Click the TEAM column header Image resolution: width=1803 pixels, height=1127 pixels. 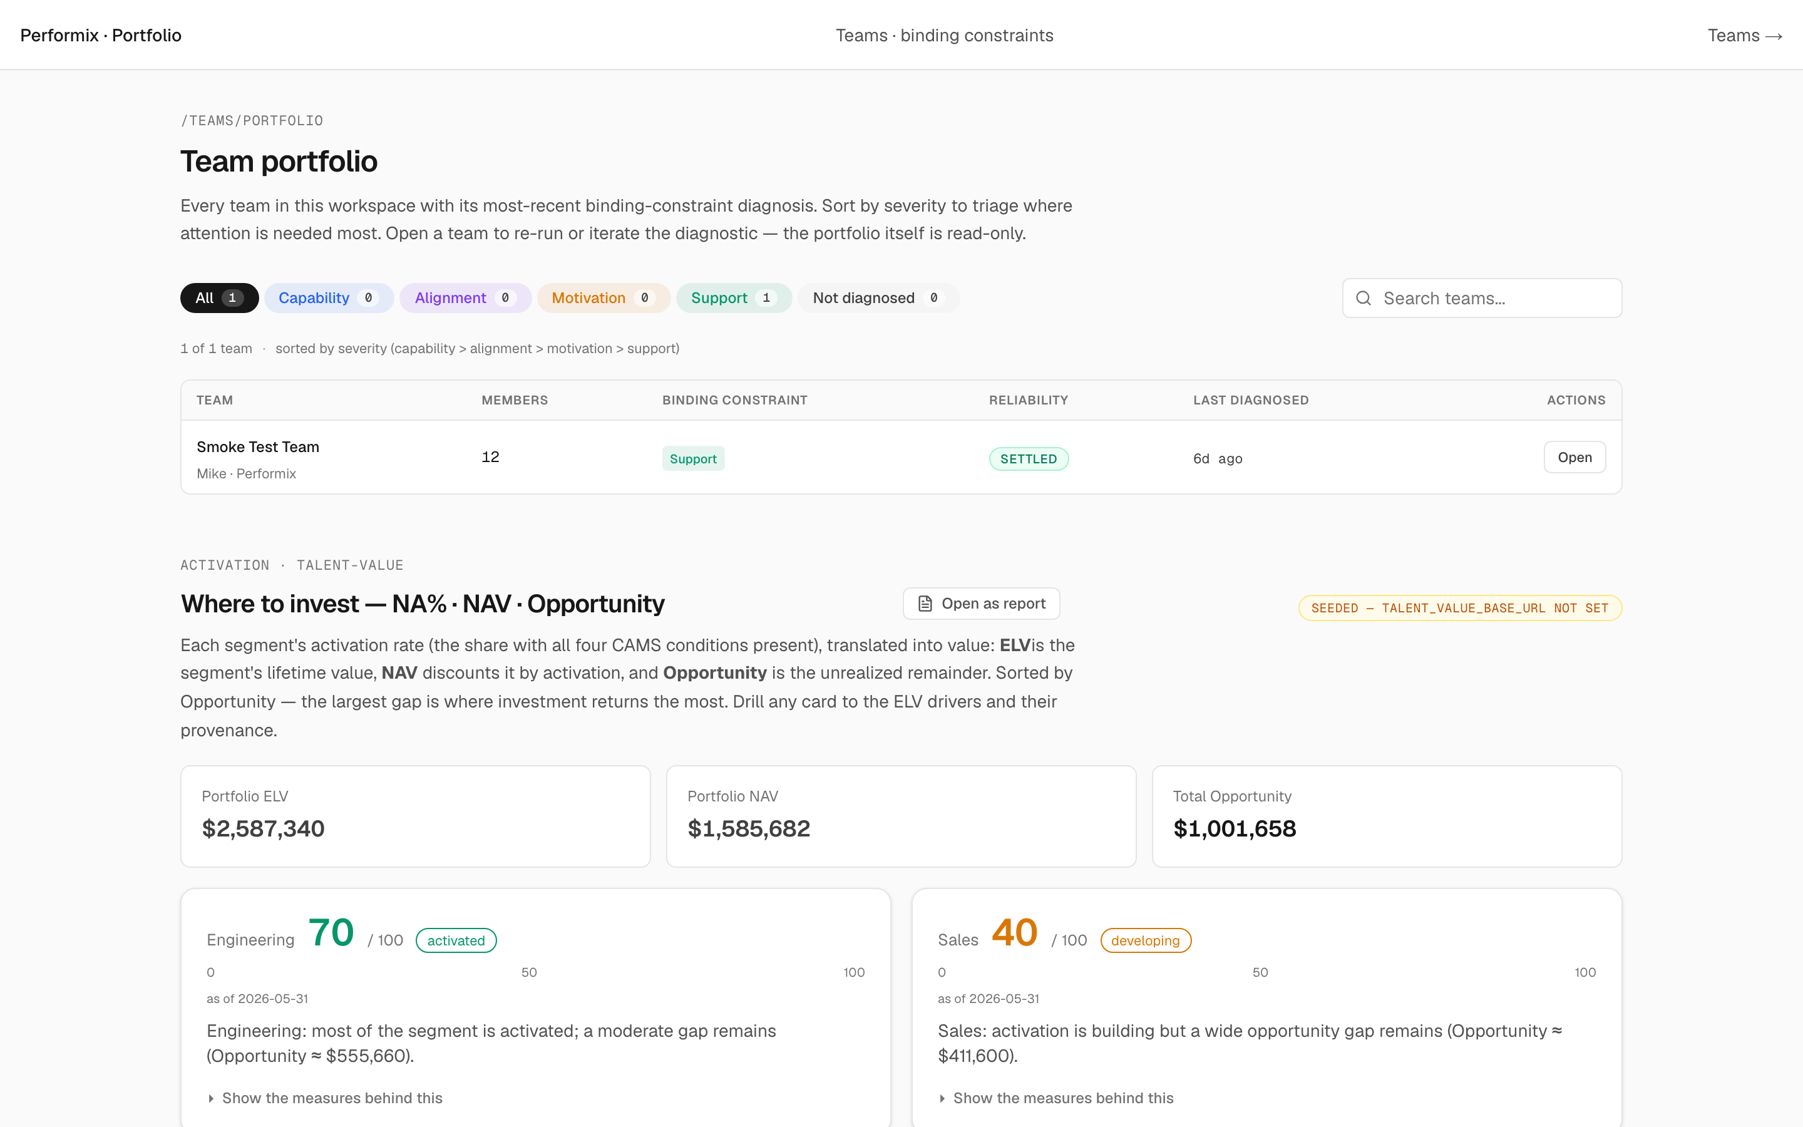click(215, 400)
